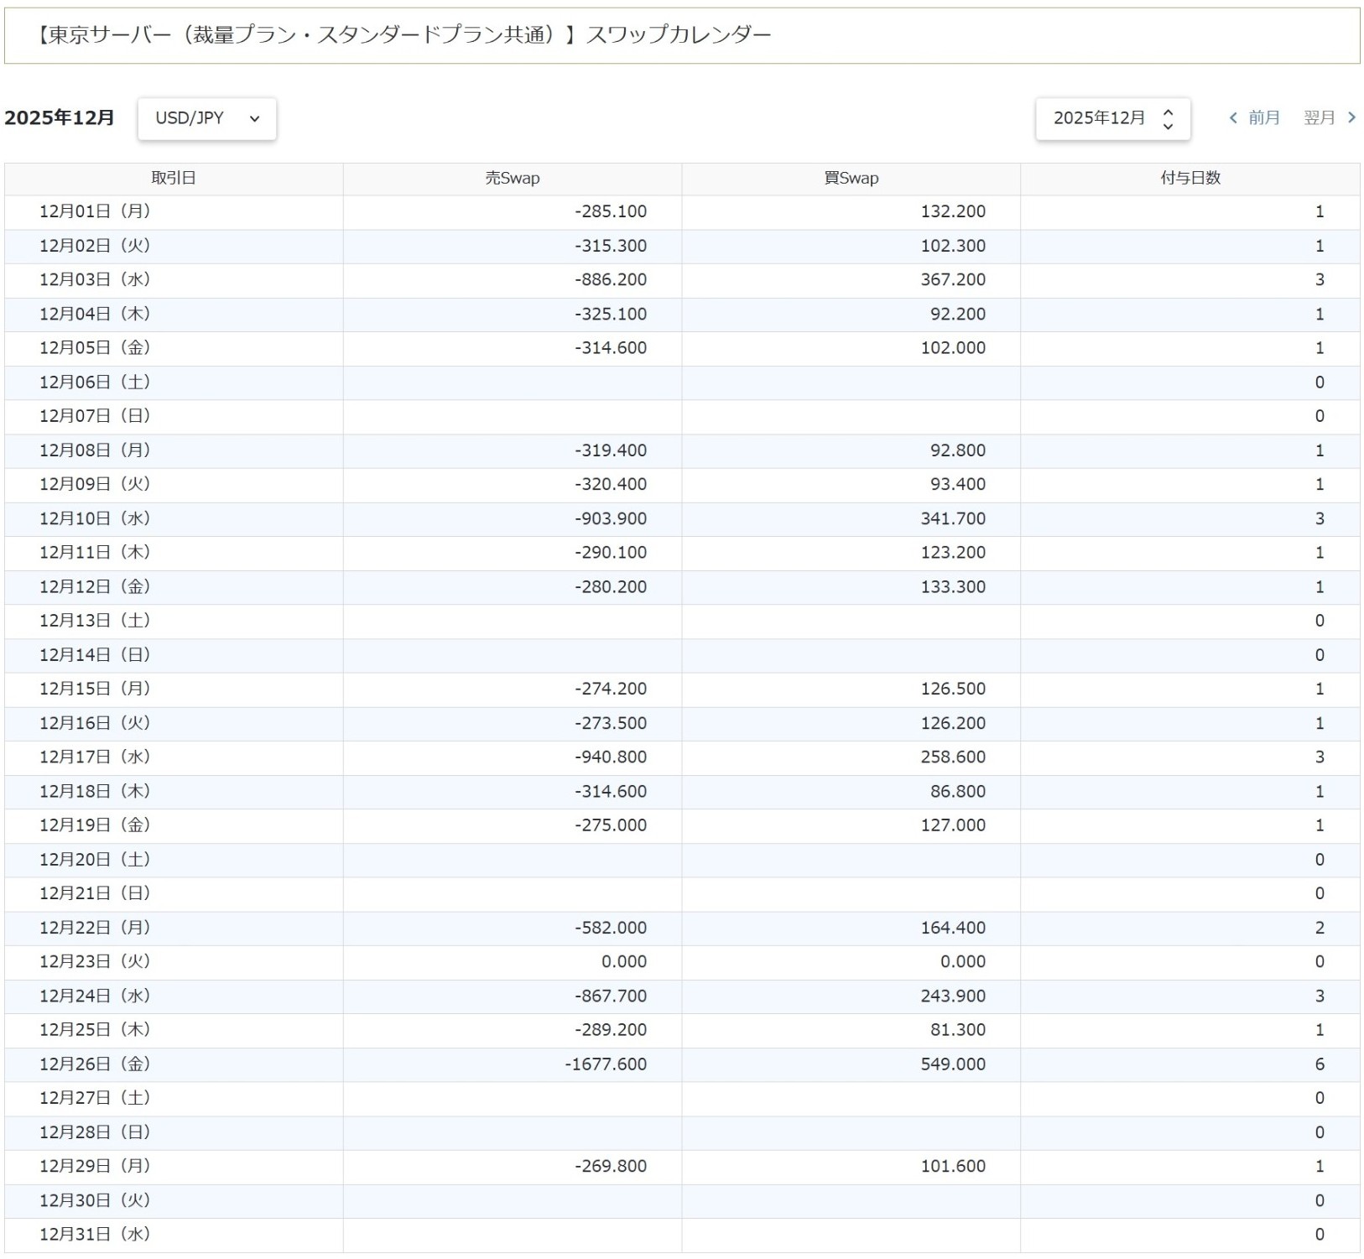
Task: Select buy swap value 258.600
Action: tap(953, 757)
